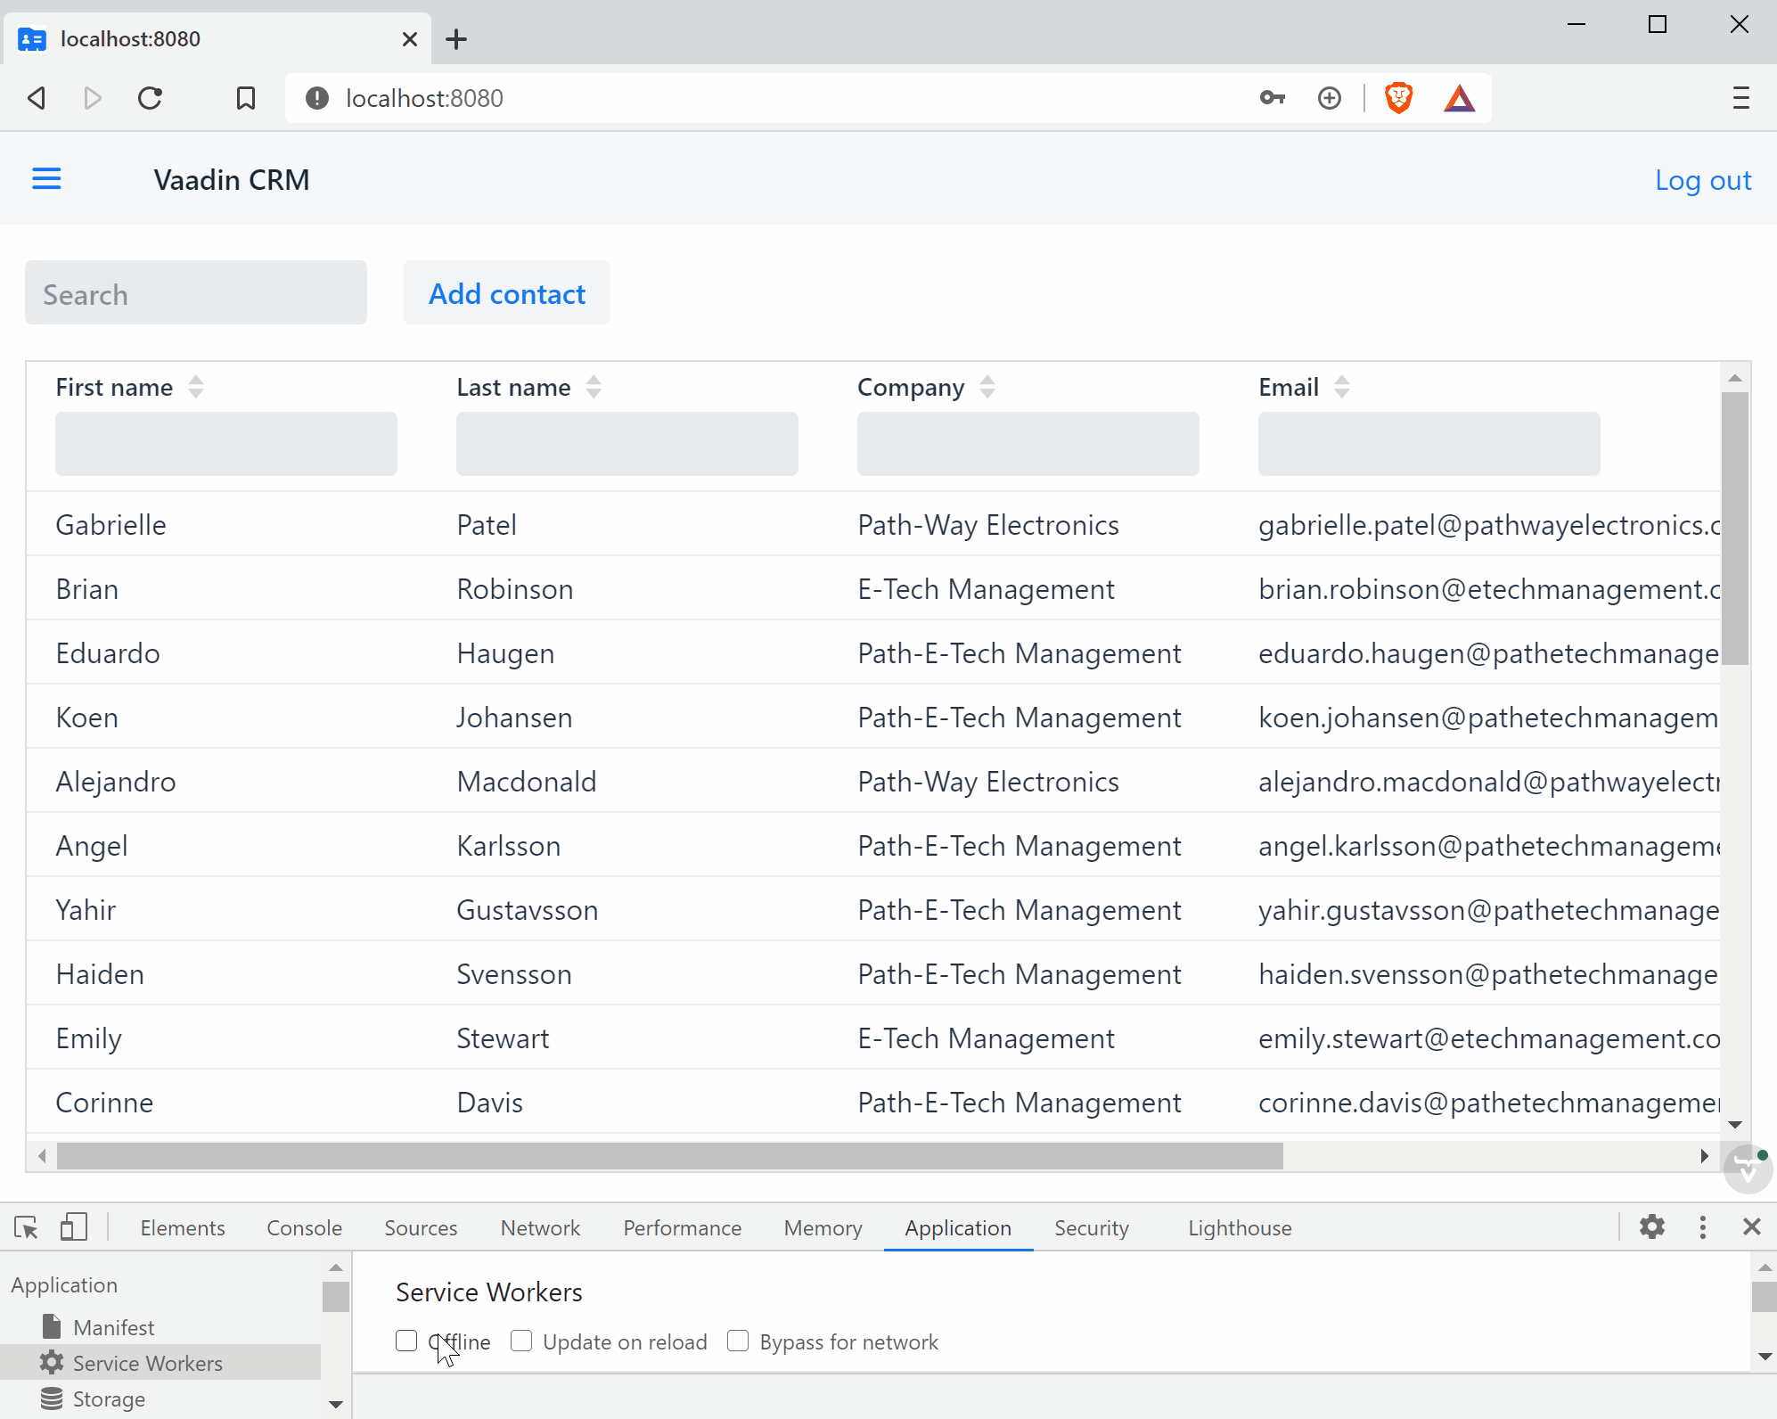Viewport: 1777px width, 1419px height.
Task: Reload the page using the browser refresh icon
Action: (x=150, y=98)
